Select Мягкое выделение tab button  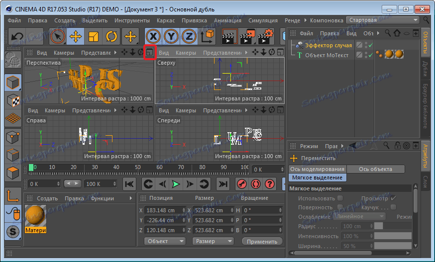(x=317, y=177)
